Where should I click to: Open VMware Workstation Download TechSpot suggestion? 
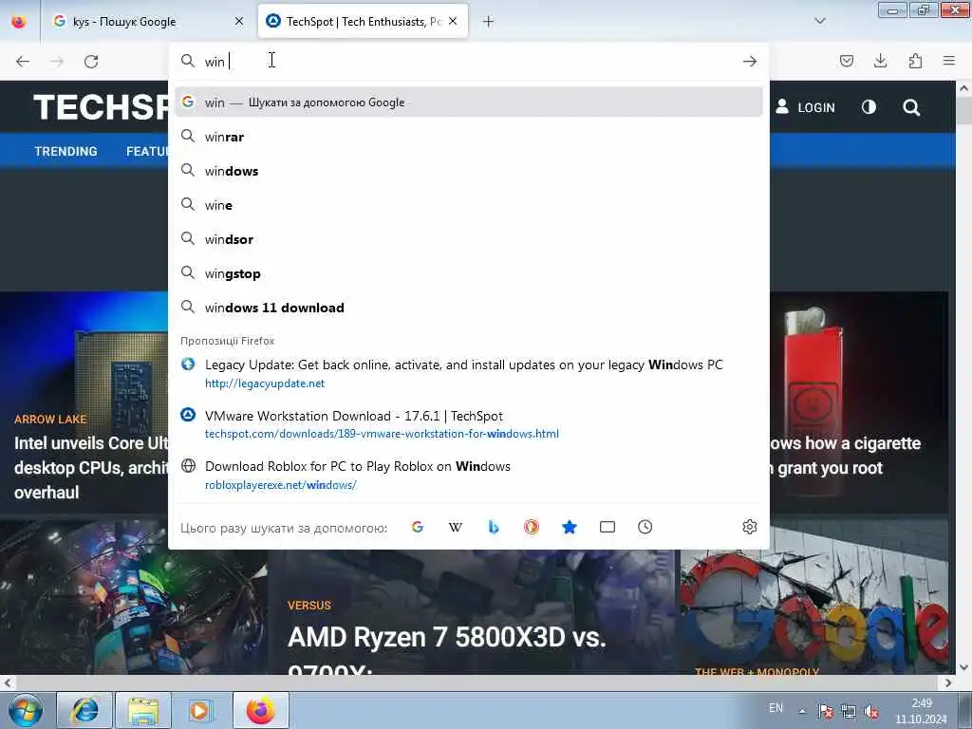(469, 424)
